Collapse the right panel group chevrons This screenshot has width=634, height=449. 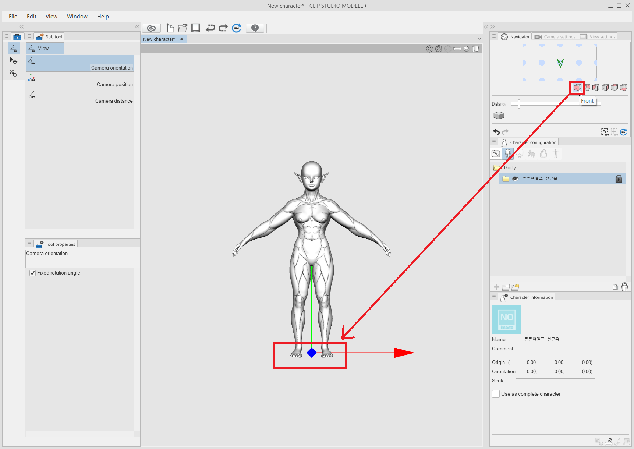coord(489,26)
